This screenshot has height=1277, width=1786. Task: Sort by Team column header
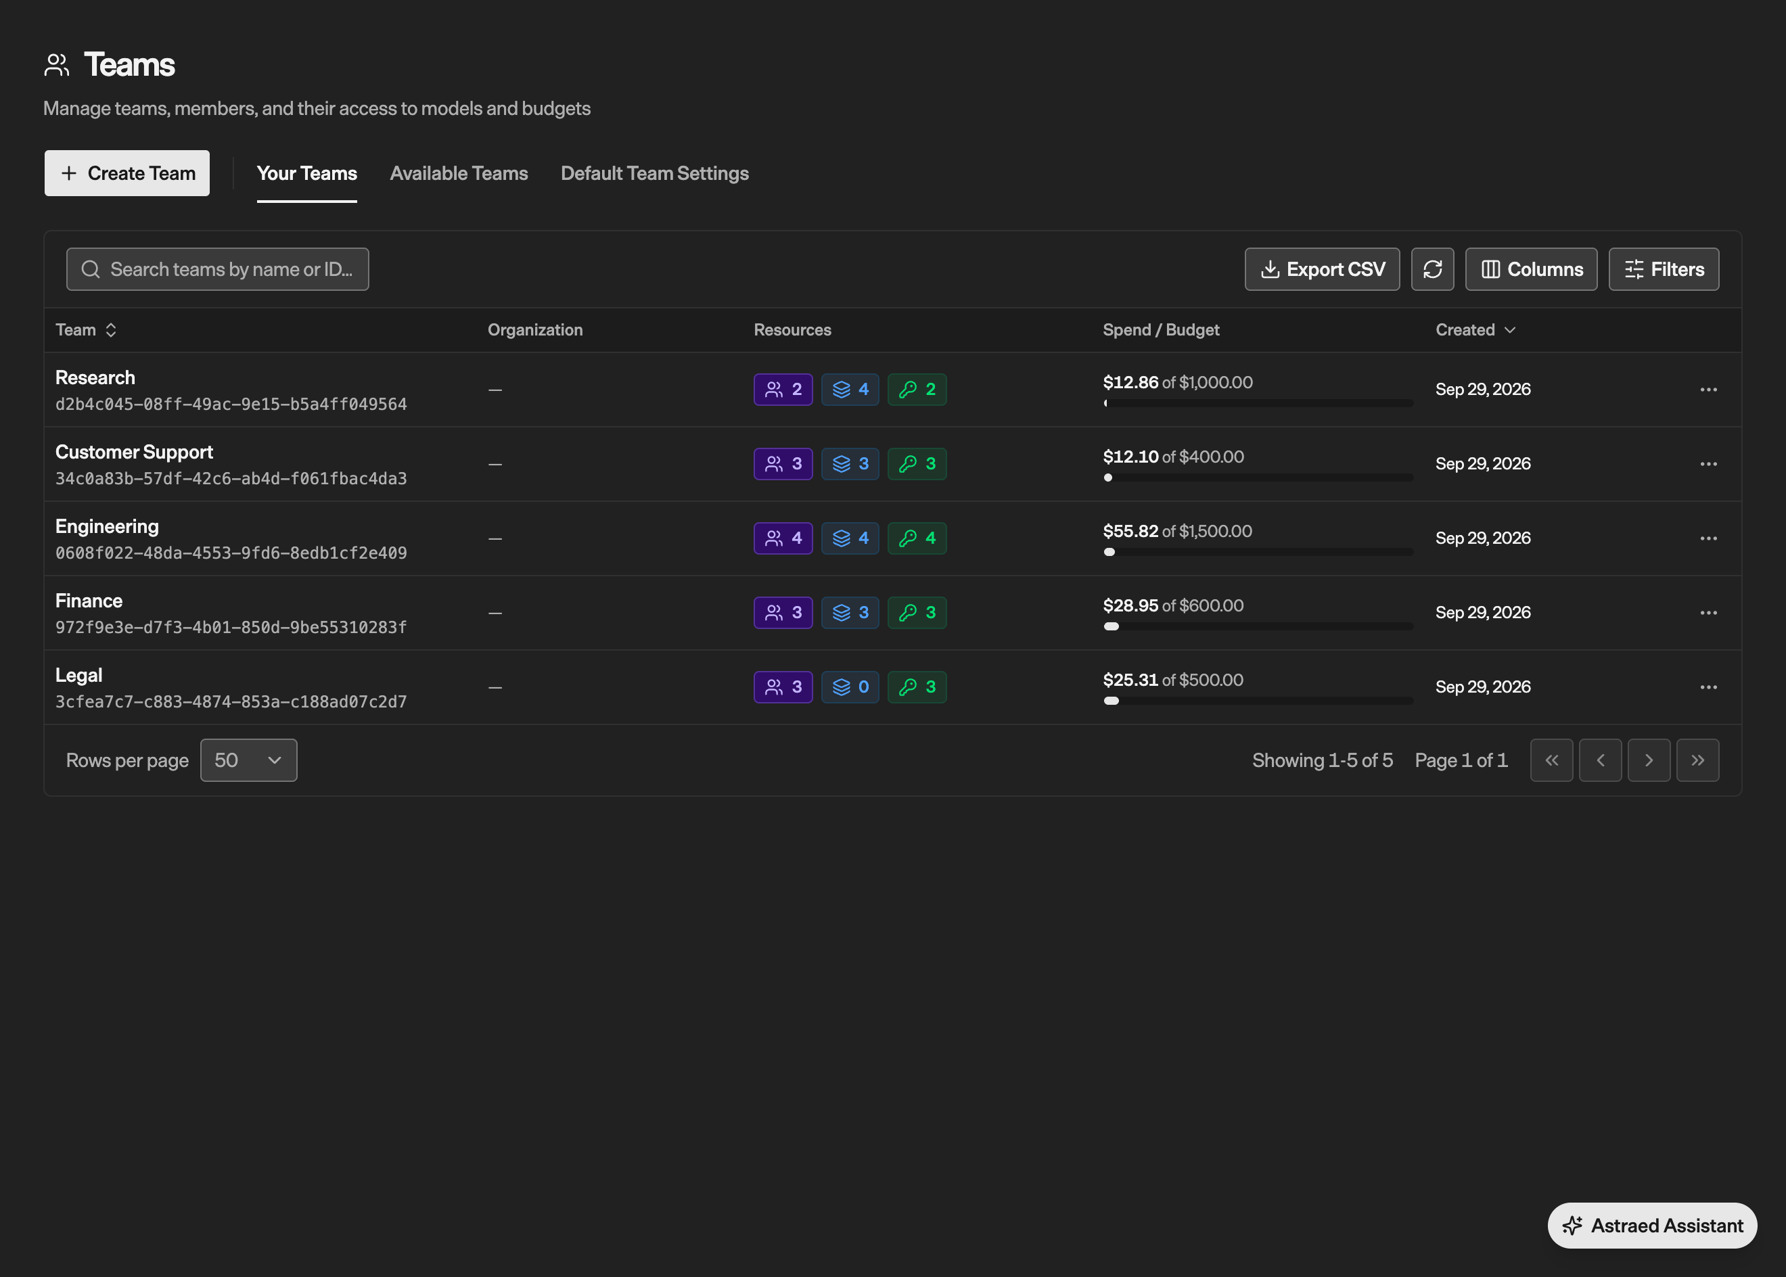(x=87, y=330)
